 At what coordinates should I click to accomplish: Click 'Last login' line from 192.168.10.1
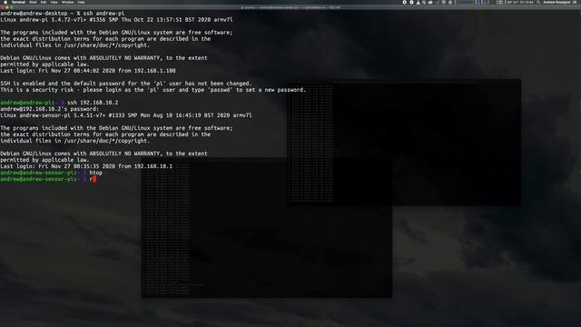(86, 166)
